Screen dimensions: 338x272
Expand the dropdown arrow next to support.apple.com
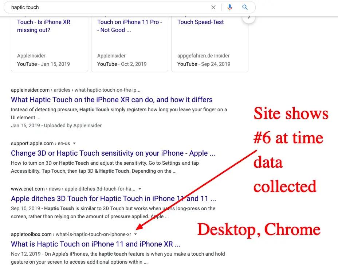tap(74, 143)
